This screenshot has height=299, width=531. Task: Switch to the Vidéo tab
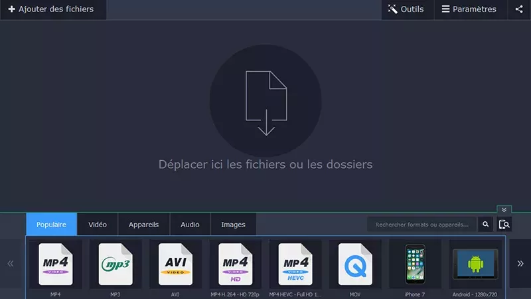click(98, 225)
